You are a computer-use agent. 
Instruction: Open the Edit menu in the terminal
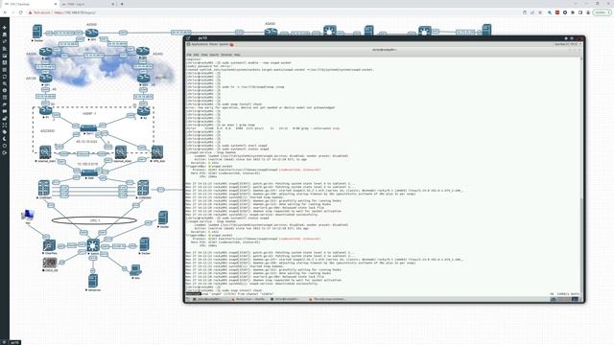pos(196,55)
